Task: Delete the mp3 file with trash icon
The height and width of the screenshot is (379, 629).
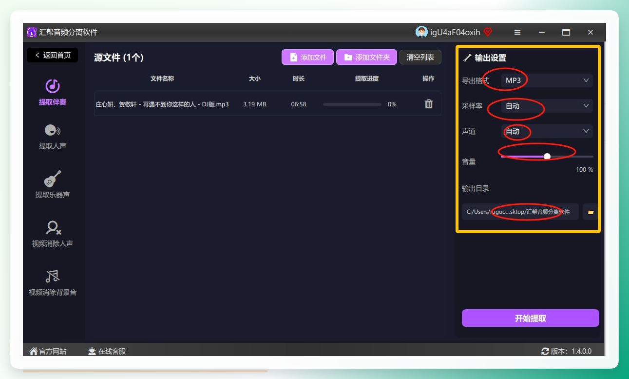Action: click(x=429, y=104)
